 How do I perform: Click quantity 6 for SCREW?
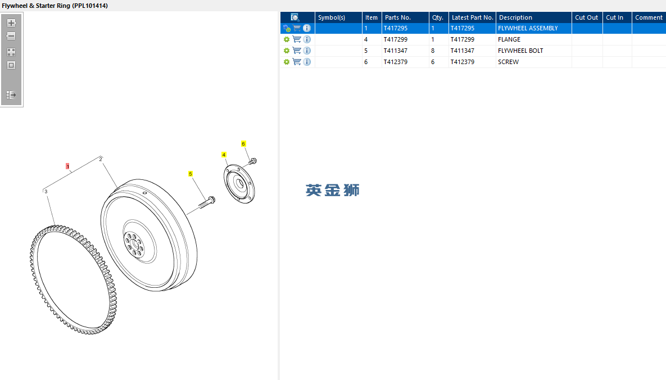(x=433, y=62)
